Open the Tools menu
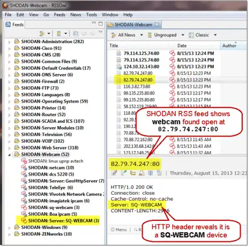The image size is (249, 247). pyautogui.click(x=92, y=15)
